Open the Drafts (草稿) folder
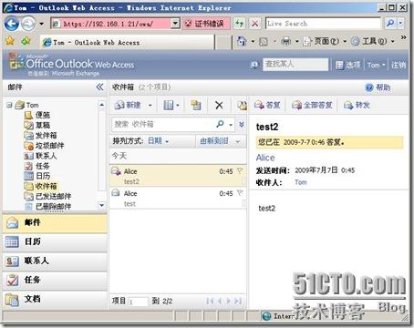 pyautogui.click(x=37, y=125)
